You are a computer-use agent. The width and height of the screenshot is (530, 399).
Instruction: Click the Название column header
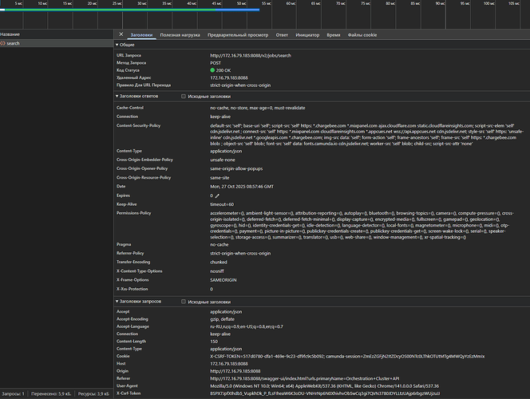tap(10, 35)
